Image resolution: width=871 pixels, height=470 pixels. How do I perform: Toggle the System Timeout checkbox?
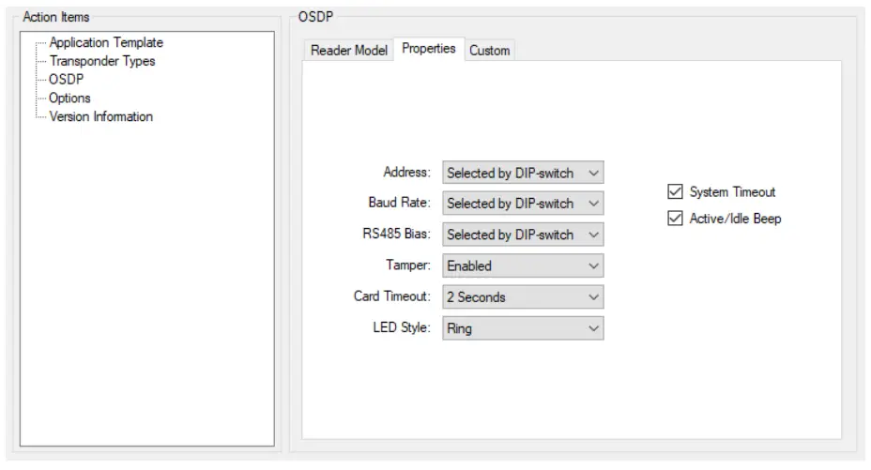point(674,192)
